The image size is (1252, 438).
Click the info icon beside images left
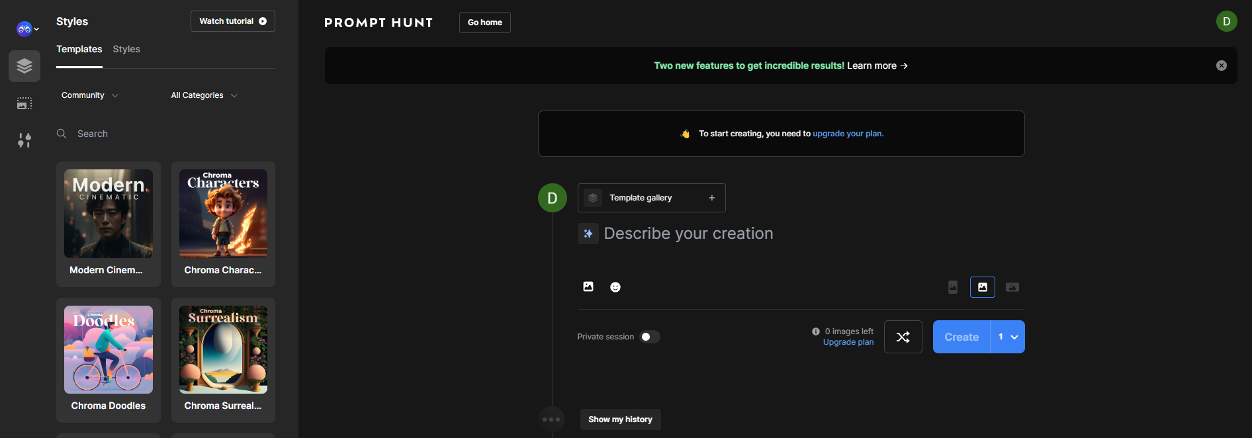(x=816, y=331)
